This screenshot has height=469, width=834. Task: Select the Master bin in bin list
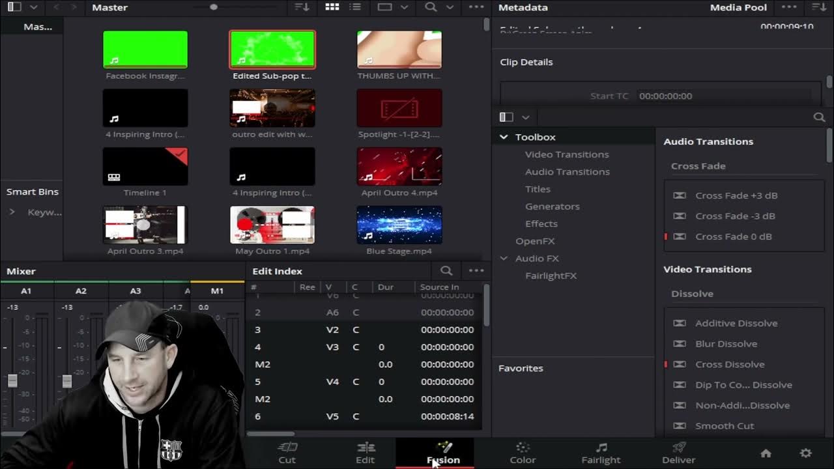pyautogui.click(x=38, y=27)
